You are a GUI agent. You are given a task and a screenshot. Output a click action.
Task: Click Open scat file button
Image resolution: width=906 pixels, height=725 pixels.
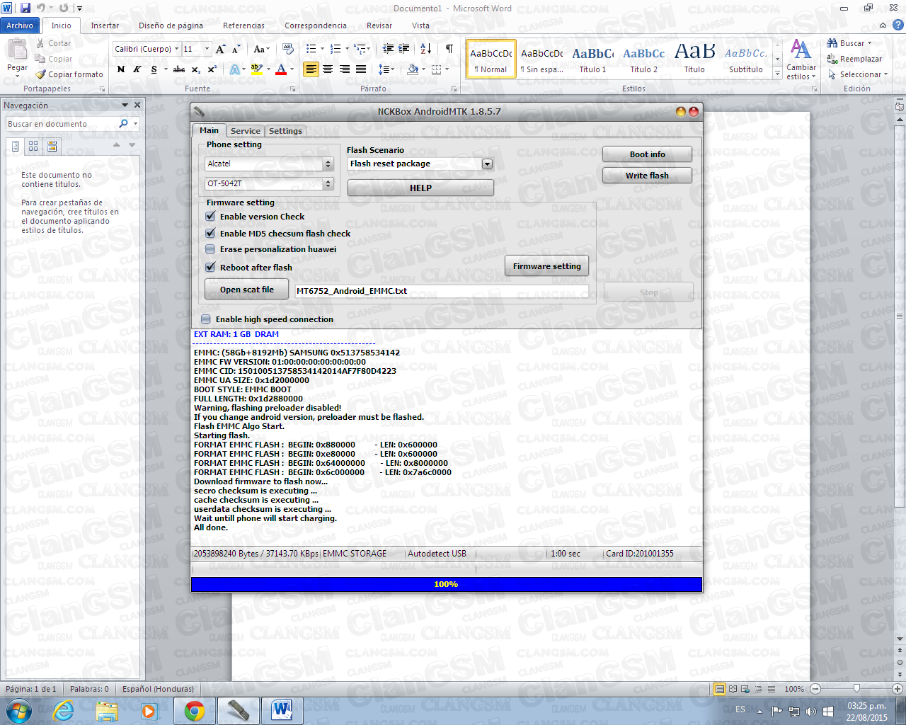(x=246, y=290)
